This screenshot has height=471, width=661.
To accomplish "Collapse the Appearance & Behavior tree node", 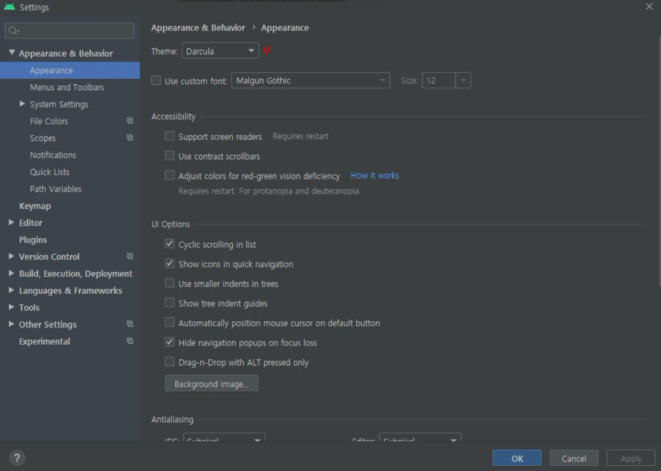I will [x=12, y=53].
